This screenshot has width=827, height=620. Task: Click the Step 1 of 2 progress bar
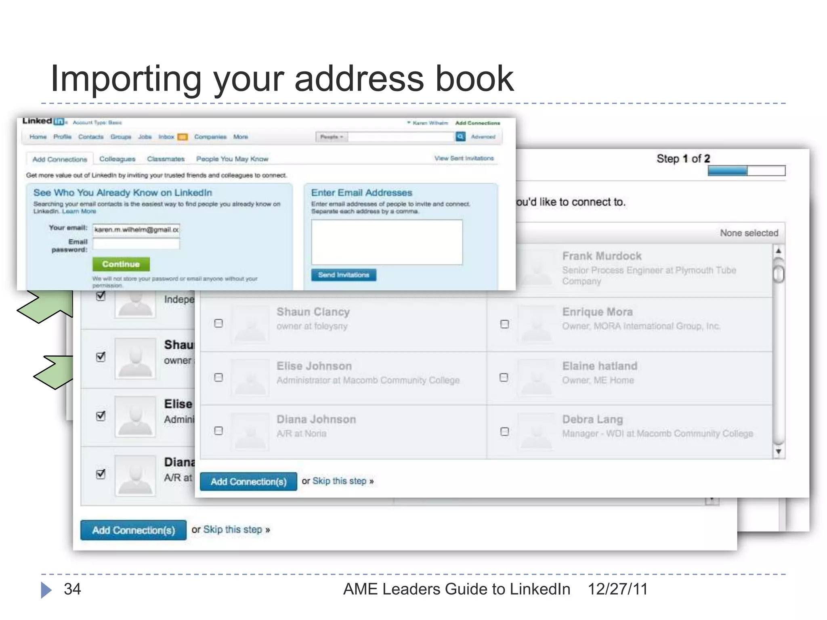(x=747, y=171)
